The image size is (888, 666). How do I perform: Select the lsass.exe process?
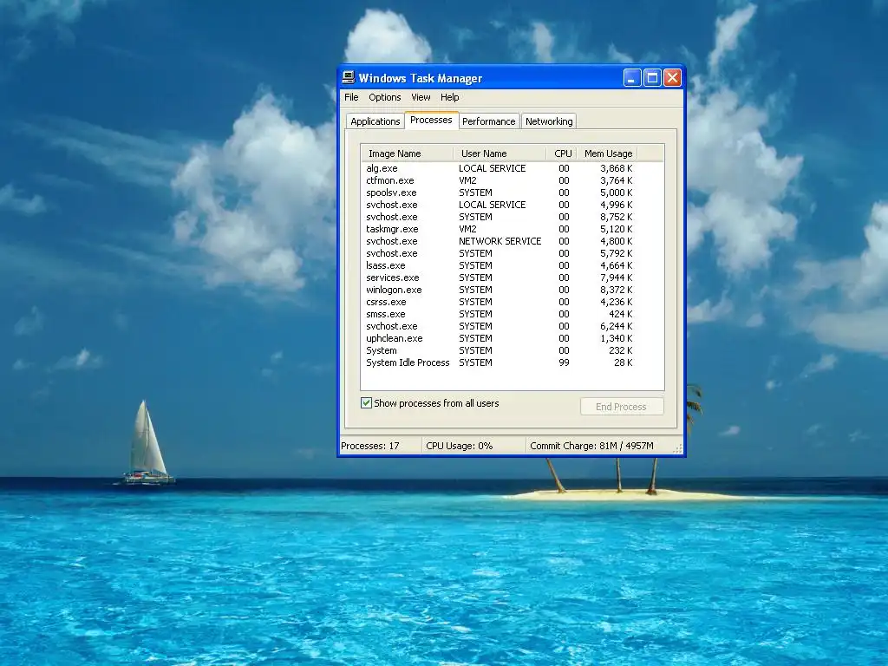(x=512, y=265)
